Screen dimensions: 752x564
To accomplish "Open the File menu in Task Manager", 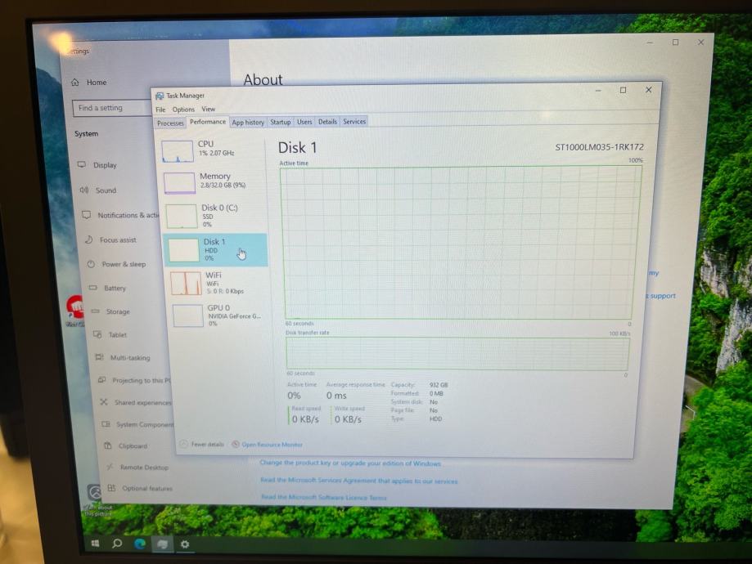I will [x=160, y=110].
